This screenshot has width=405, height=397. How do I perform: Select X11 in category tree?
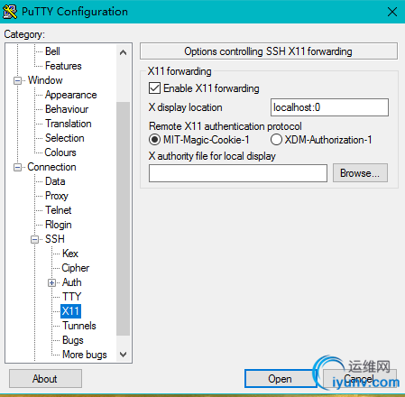(70, 311)
